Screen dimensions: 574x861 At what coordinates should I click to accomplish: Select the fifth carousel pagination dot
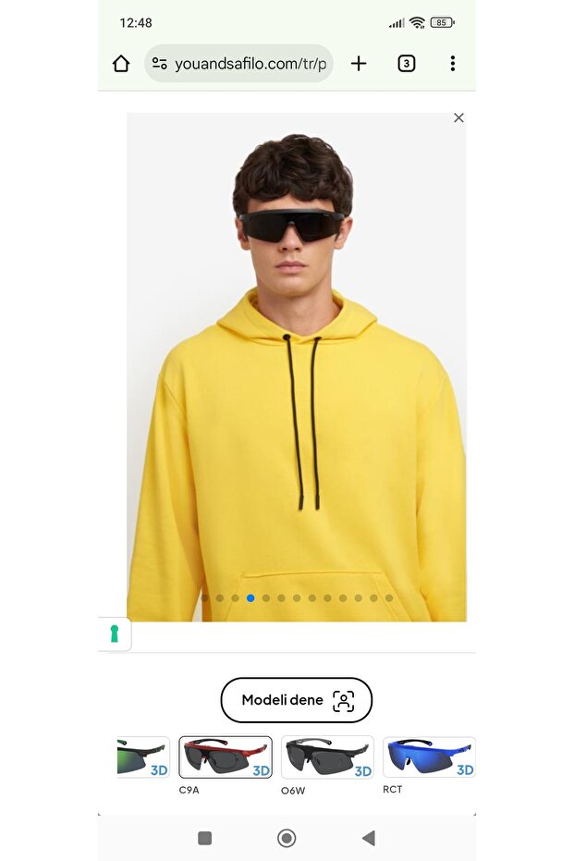266,598
